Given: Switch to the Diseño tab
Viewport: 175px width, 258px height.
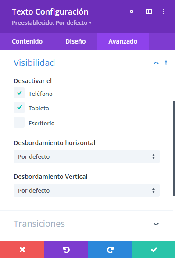Looking at the screenshot, I should click(x=75, y=41).
